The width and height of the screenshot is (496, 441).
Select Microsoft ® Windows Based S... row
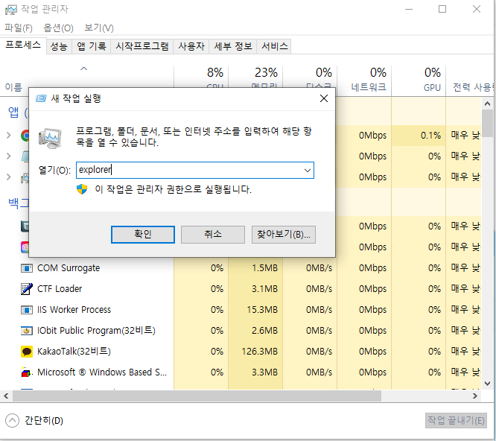(241, 372)
